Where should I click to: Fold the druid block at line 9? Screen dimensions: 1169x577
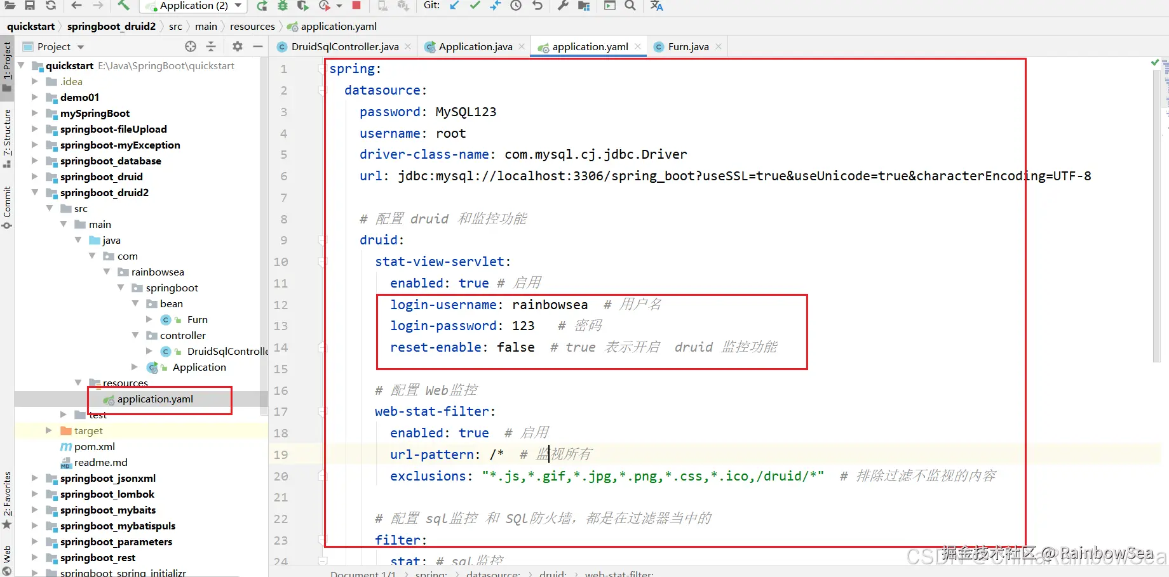tap(322, 240)
